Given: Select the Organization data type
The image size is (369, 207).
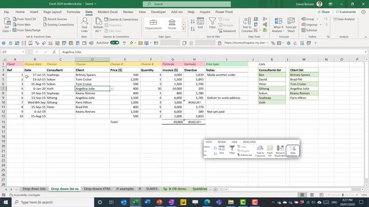Looking at the screenshot, I should coord(153,24).
